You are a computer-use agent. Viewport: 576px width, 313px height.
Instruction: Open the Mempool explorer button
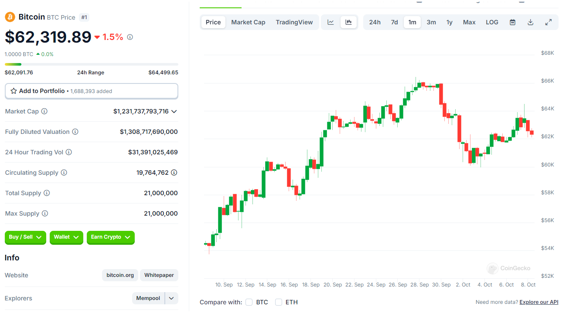148,298
